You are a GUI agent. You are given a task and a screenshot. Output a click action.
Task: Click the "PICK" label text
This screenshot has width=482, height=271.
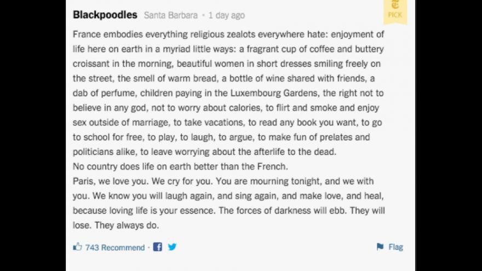tap(395, 15)
